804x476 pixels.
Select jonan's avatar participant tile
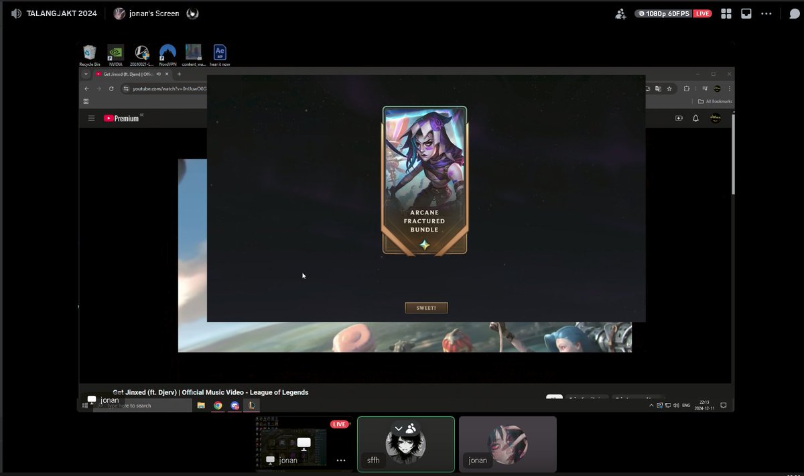click(508, 444)
